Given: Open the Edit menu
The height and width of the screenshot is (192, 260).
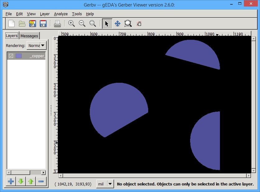Looking at the screenshot, I should [x=19, y=14].
